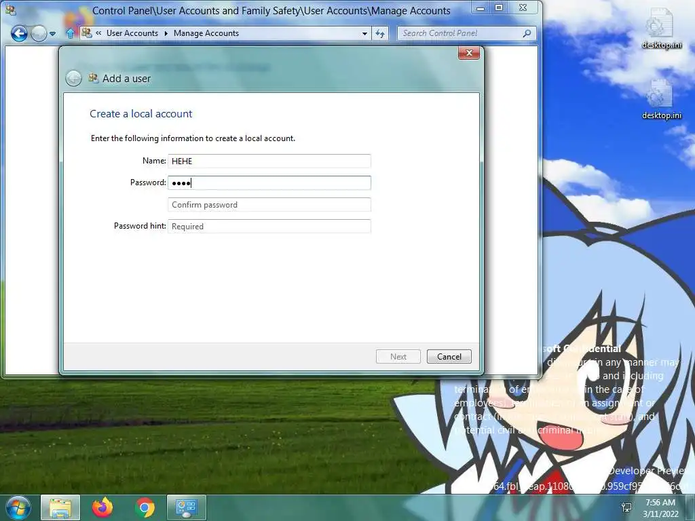Expand the address bar double-chevron
This screenshot has width=695, height=521.
point(98,33)
